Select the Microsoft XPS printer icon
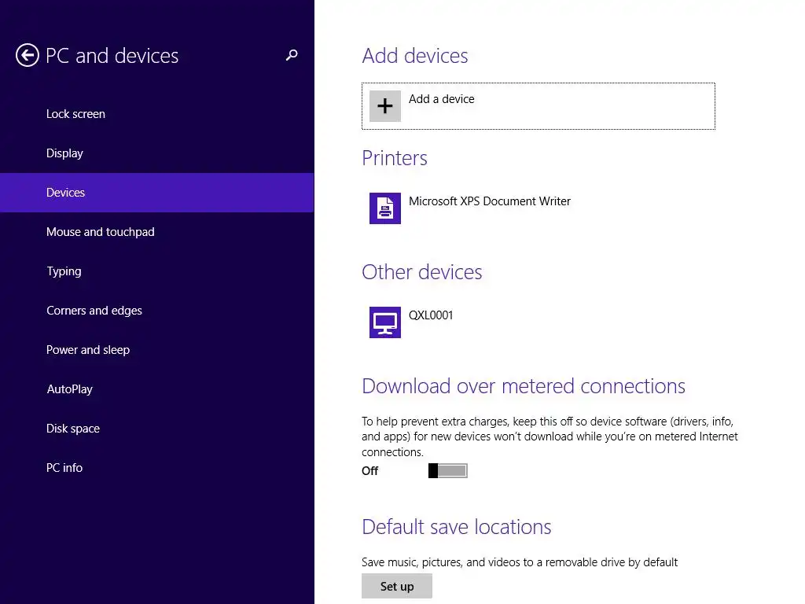This screenshot has width=805, height=604. pos(385,208)
